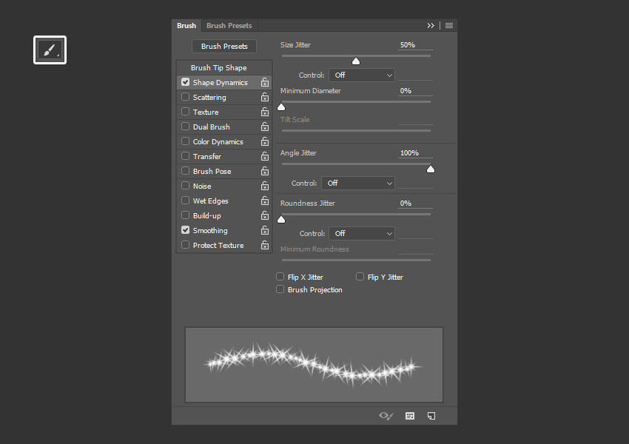
Task: Click the create new brush icon
Action: tap(431, 416)
